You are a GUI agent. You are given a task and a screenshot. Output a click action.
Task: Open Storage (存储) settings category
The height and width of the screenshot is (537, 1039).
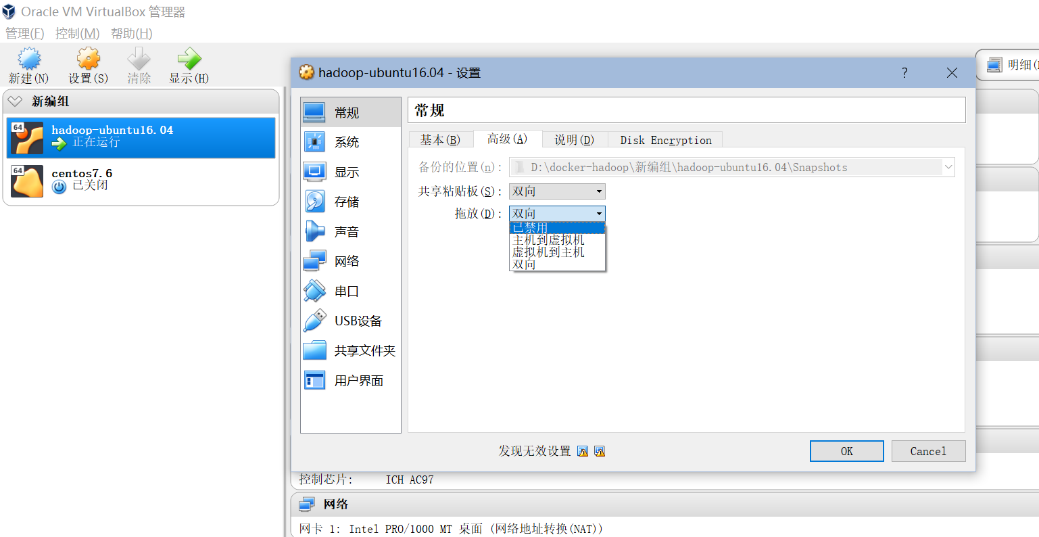(x=351, y=202)
